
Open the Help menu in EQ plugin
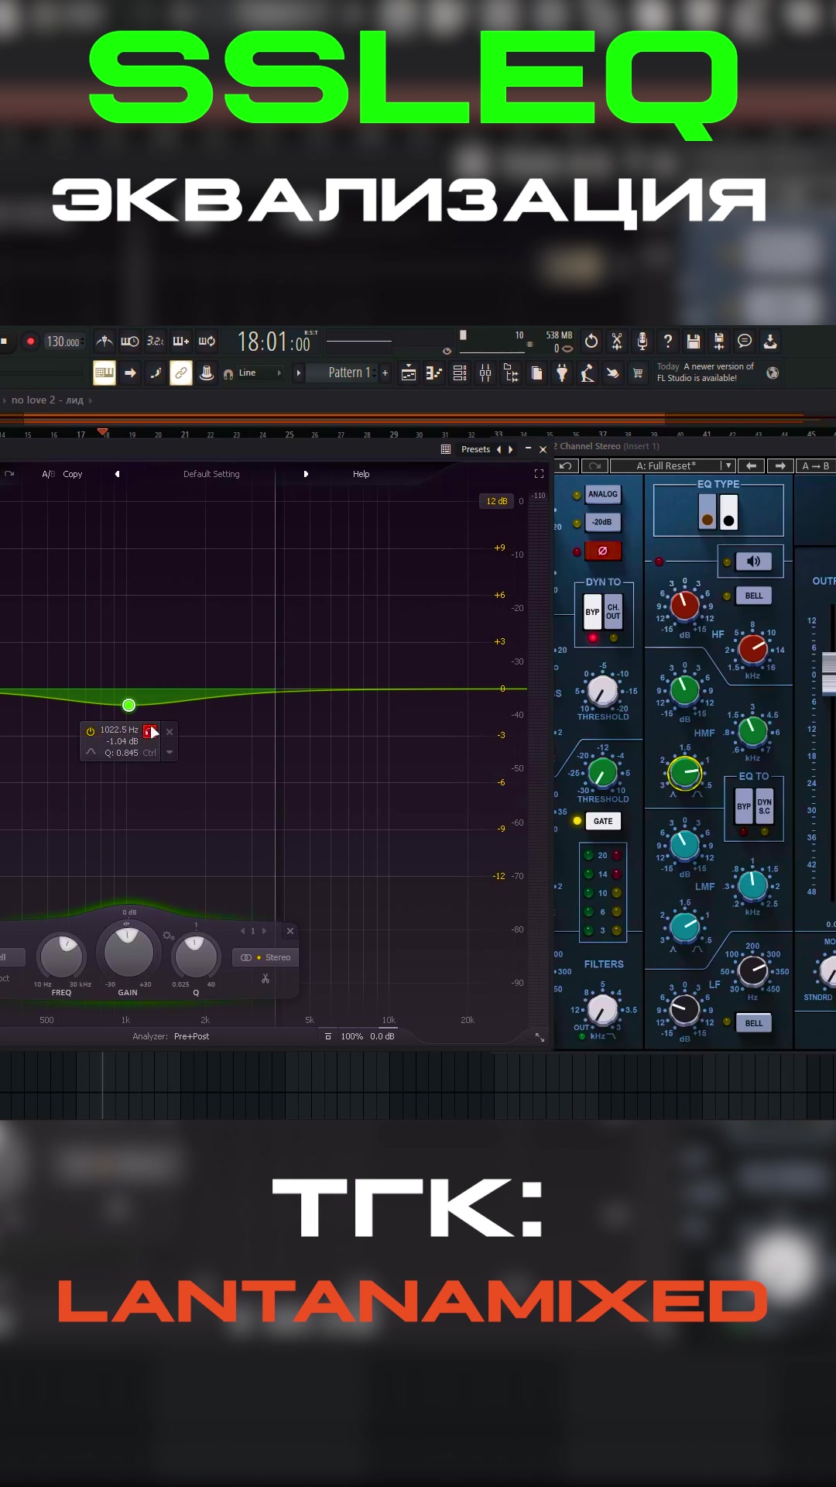click(361, 474)
